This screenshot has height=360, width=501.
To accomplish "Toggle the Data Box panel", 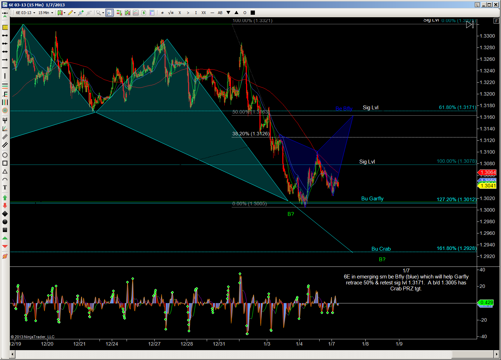I will [152, 13].
